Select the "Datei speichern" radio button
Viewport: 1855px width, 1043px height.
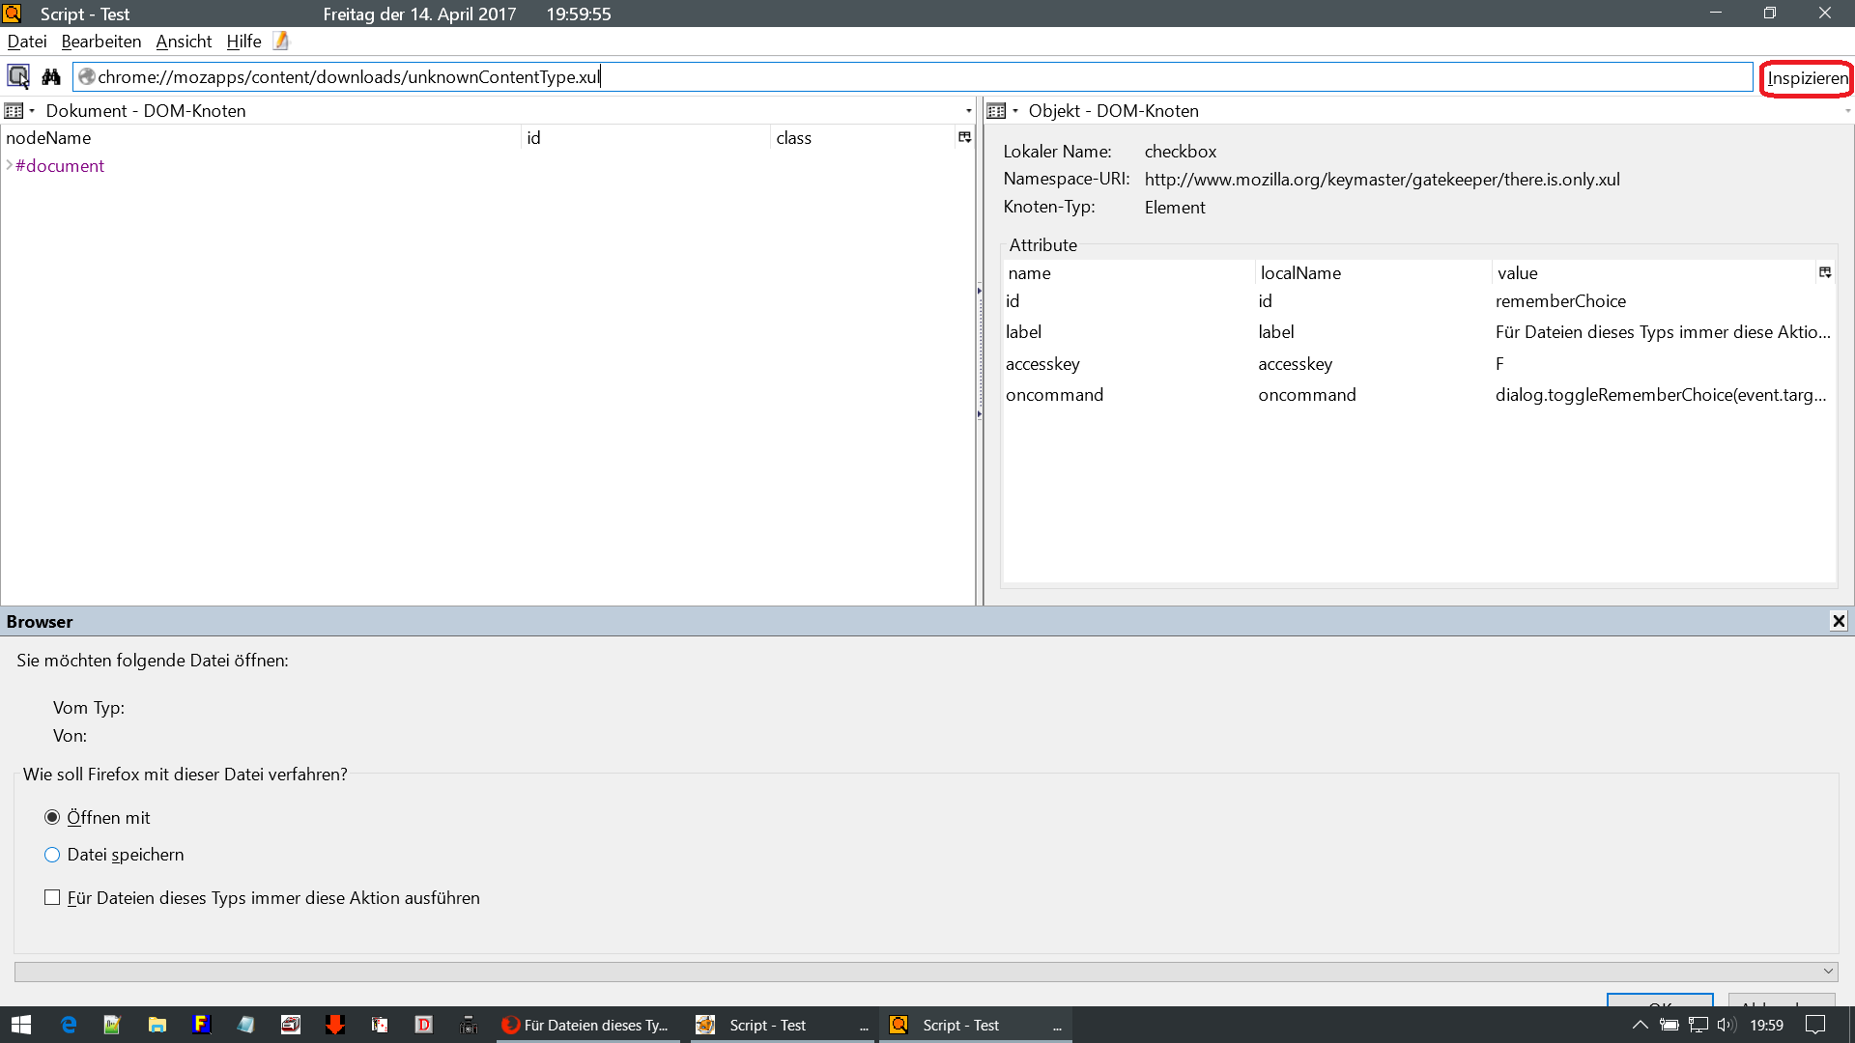point(52,855)
